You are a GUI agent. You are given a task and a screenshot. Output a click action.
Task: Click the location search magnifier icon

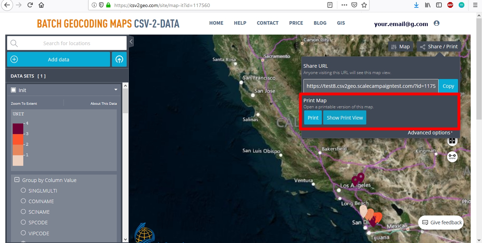pos(13,43)
